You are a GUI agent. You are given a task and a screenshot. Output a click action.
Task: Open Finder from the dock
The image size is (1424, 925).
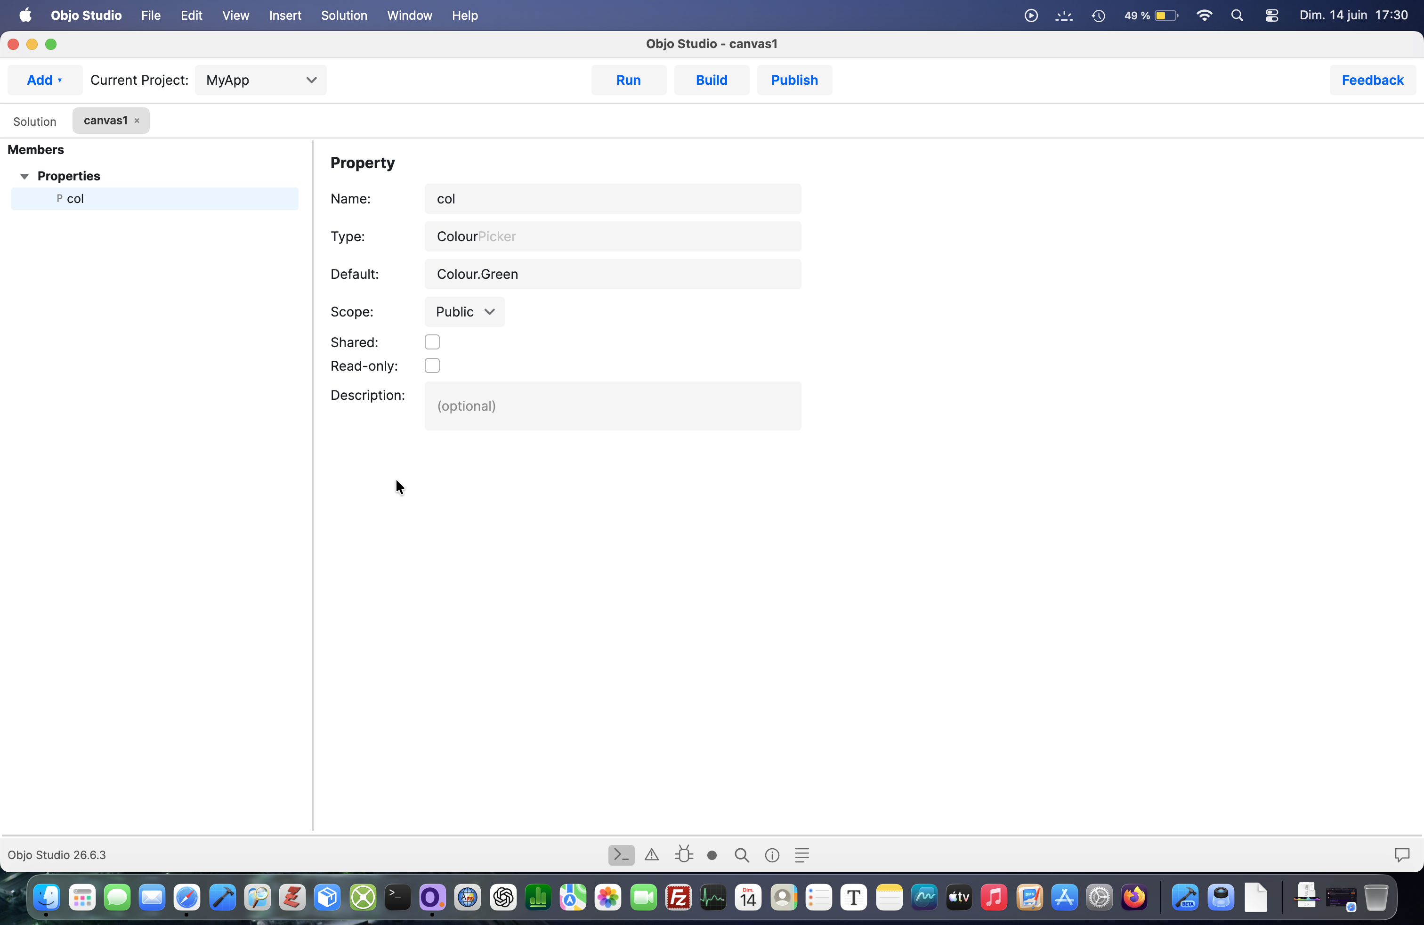tap(47, 898)
